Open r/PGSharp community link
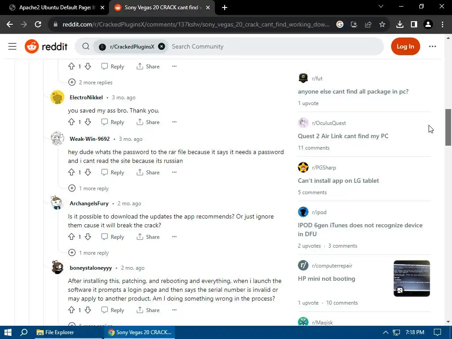This screenshot has height=339, width=452. [324, 167]
